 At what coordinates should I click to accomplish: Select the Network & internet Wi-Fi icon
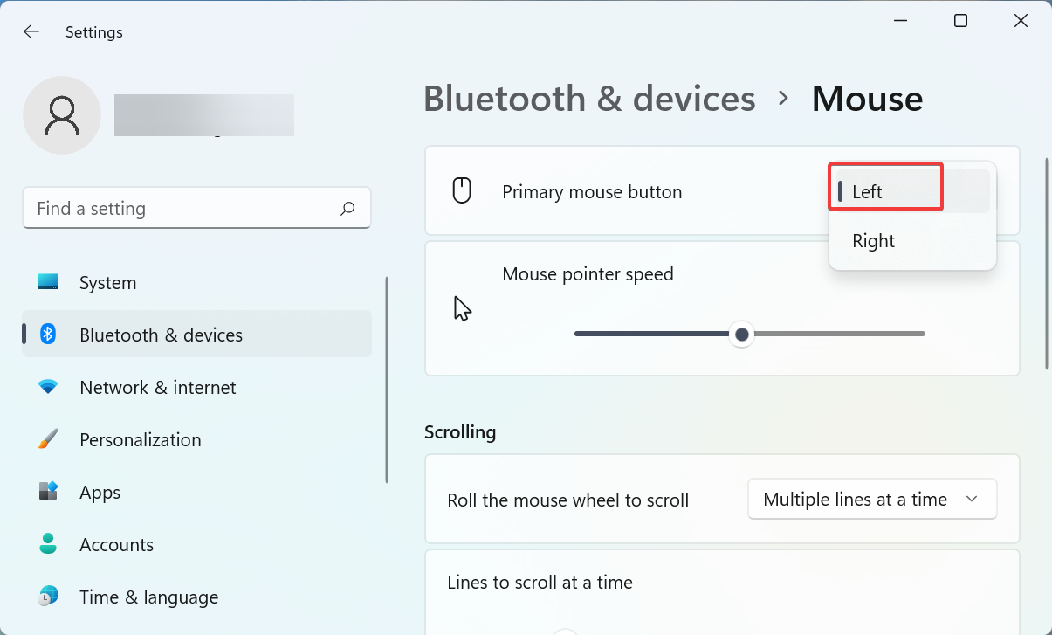click(50, 387)
